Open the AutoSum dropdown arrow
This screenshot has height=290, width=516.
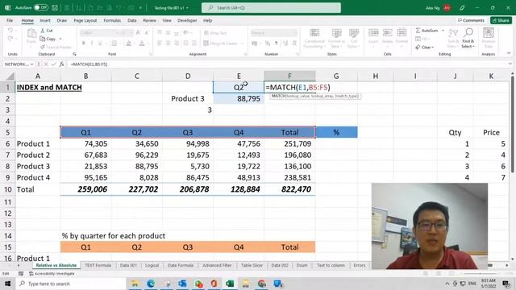(x=443, y=31)
